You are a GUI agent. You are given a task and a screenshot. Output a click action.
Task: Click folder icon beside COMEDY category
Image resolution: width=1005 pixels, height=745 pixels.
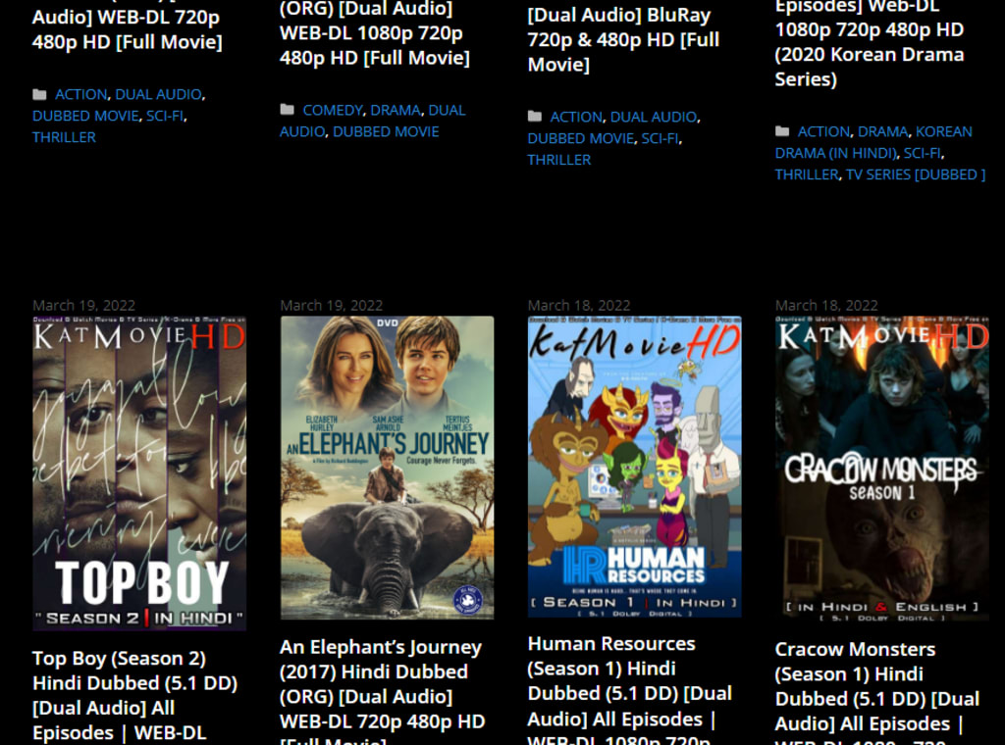(288, 110)
